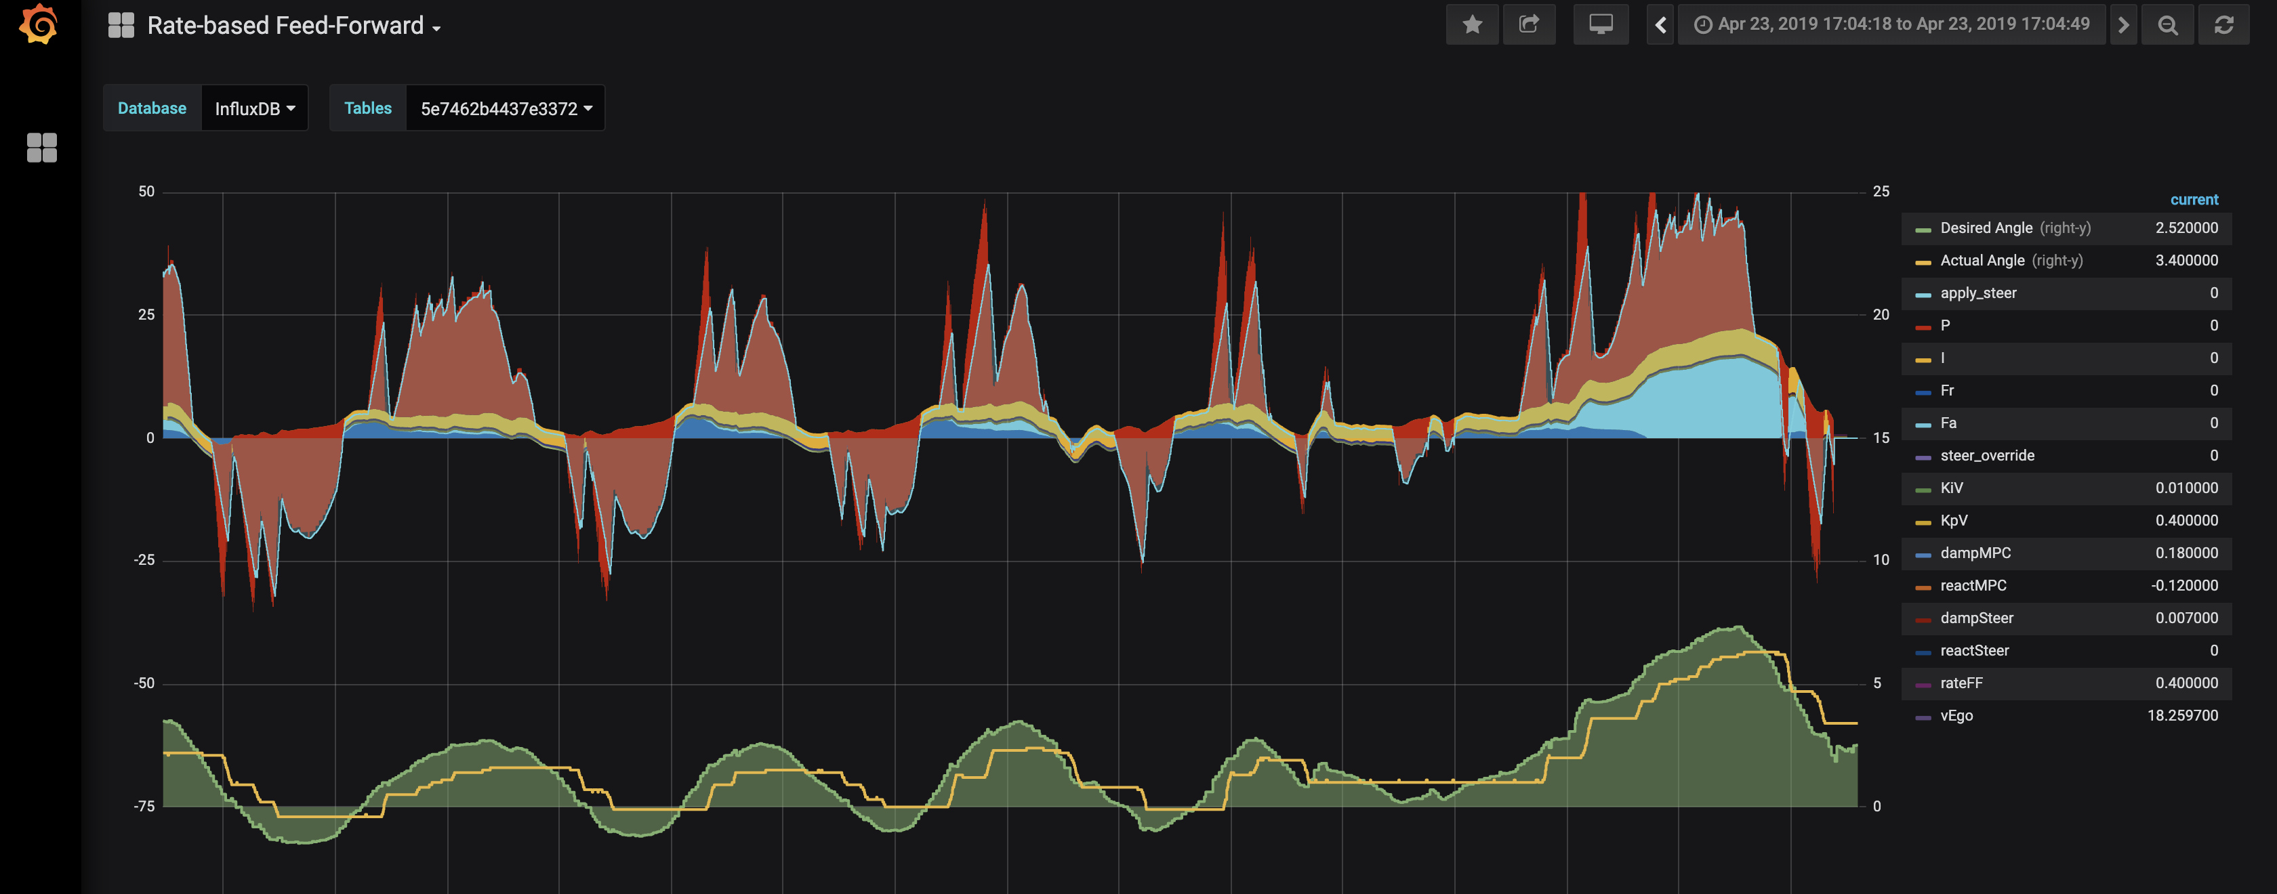2277x894 pixels.
Task: Toggle the reactMPC series in legend
Action: click(x=1973, y=586)
